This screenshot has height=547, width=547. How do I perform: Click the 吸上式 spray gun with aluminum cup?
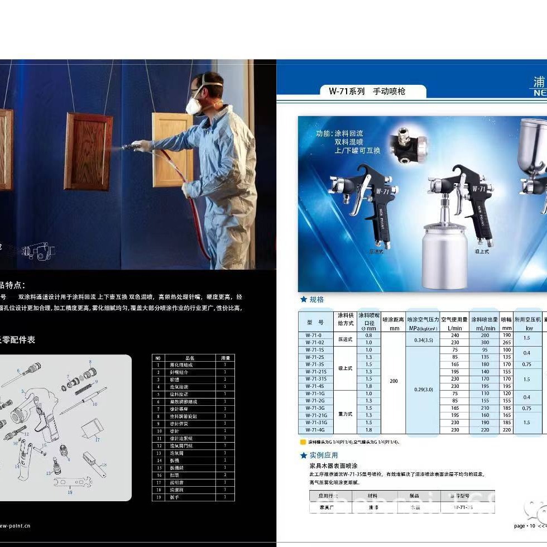[x=459, y=227]
